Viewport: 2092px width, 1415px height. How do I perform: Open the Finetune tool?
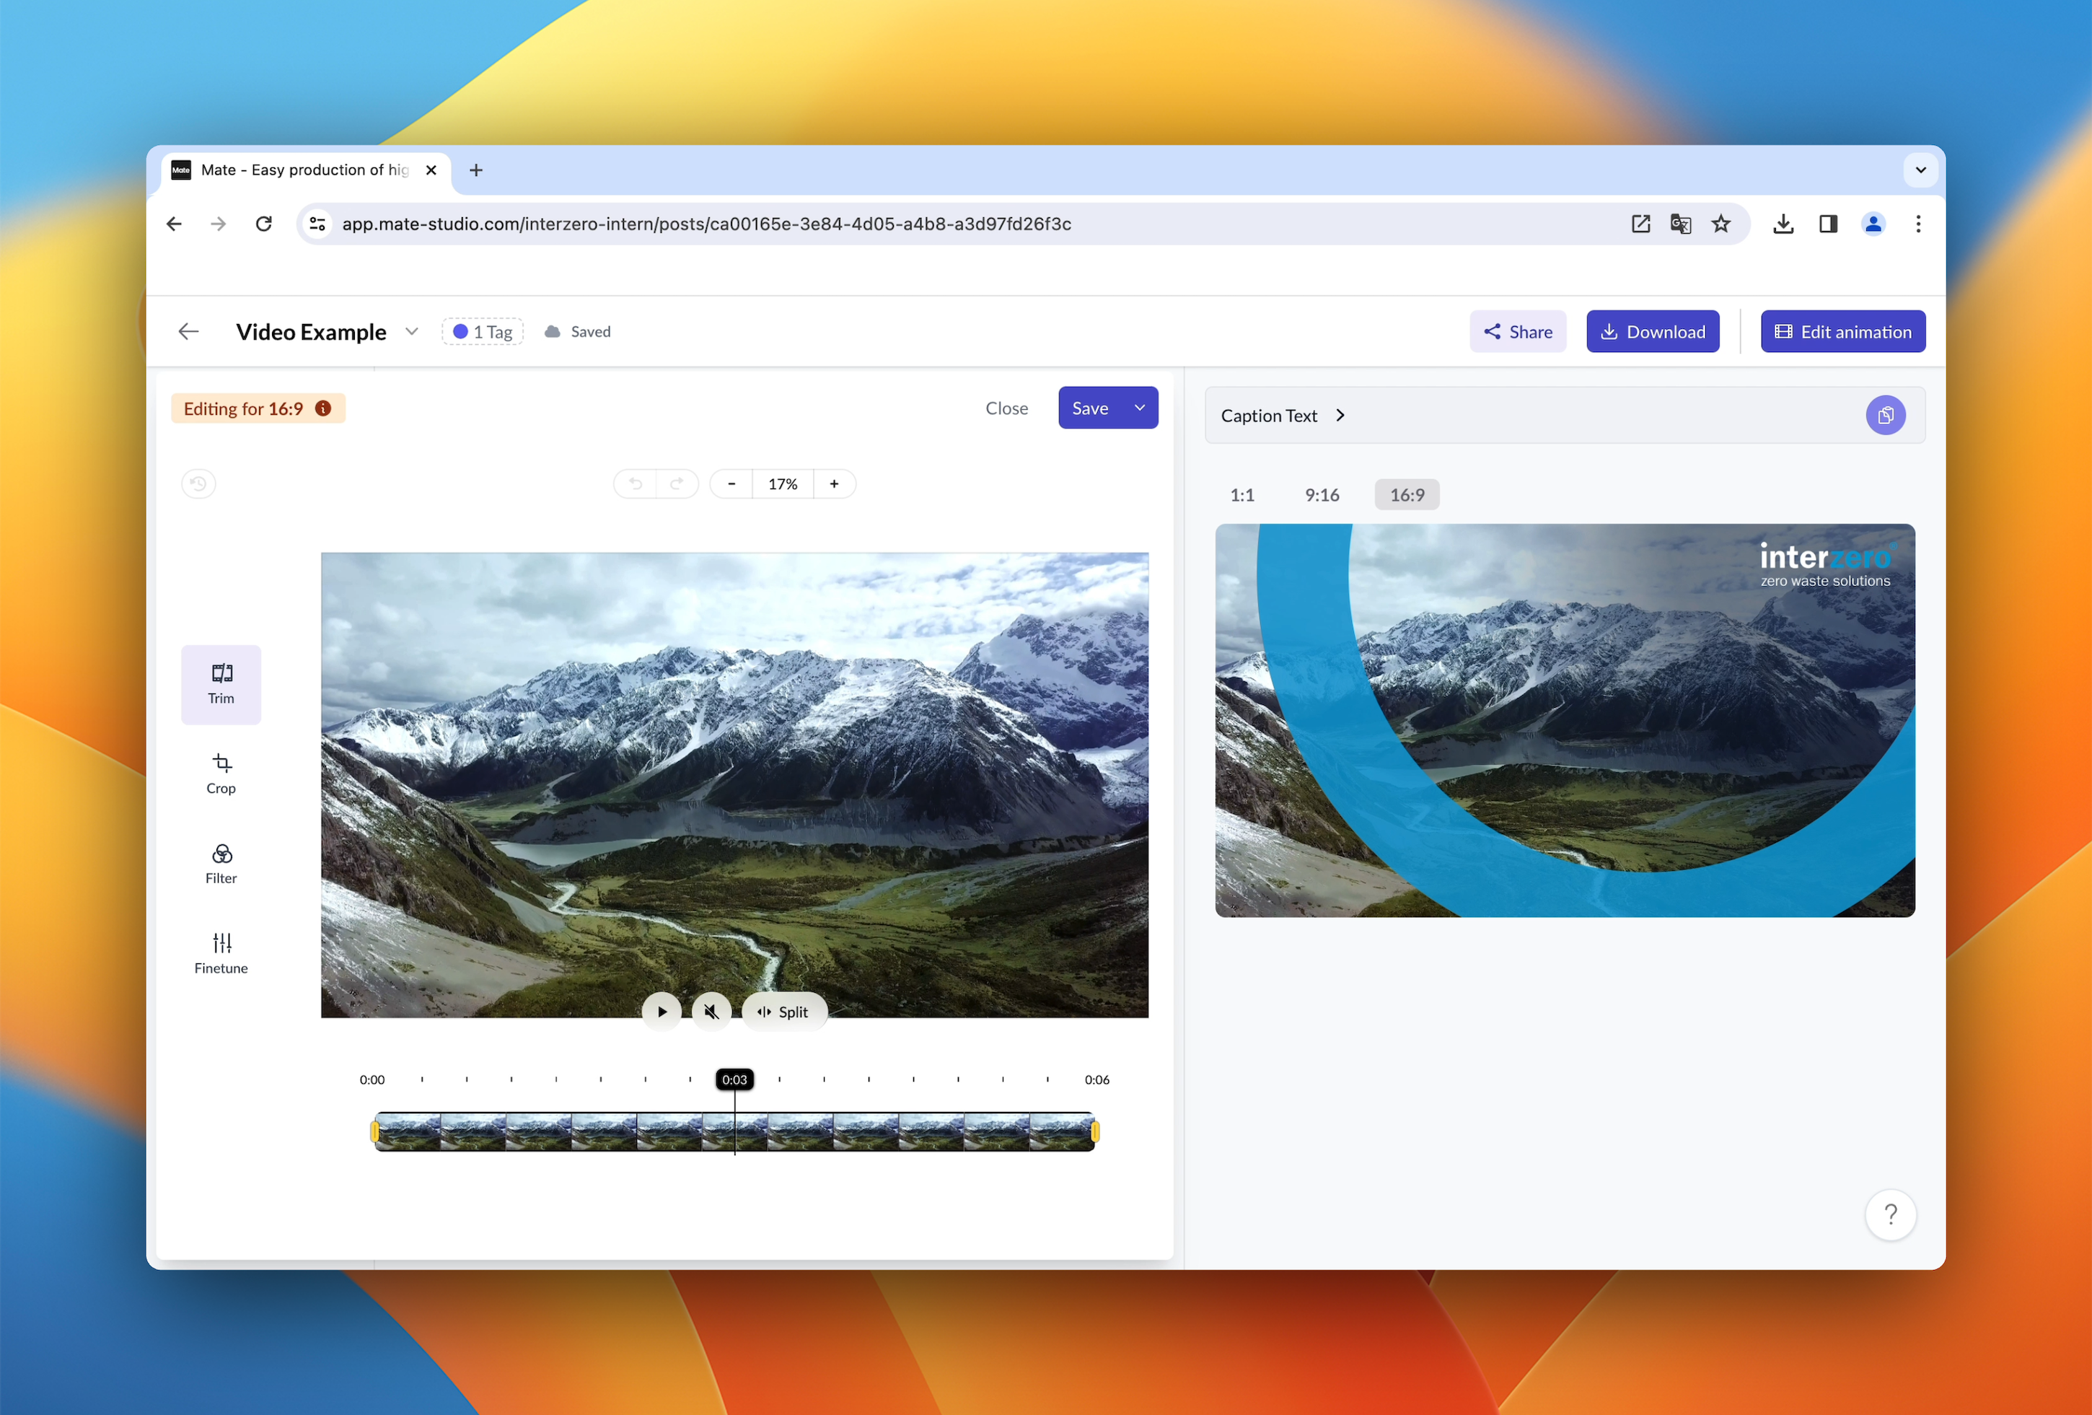221,952
